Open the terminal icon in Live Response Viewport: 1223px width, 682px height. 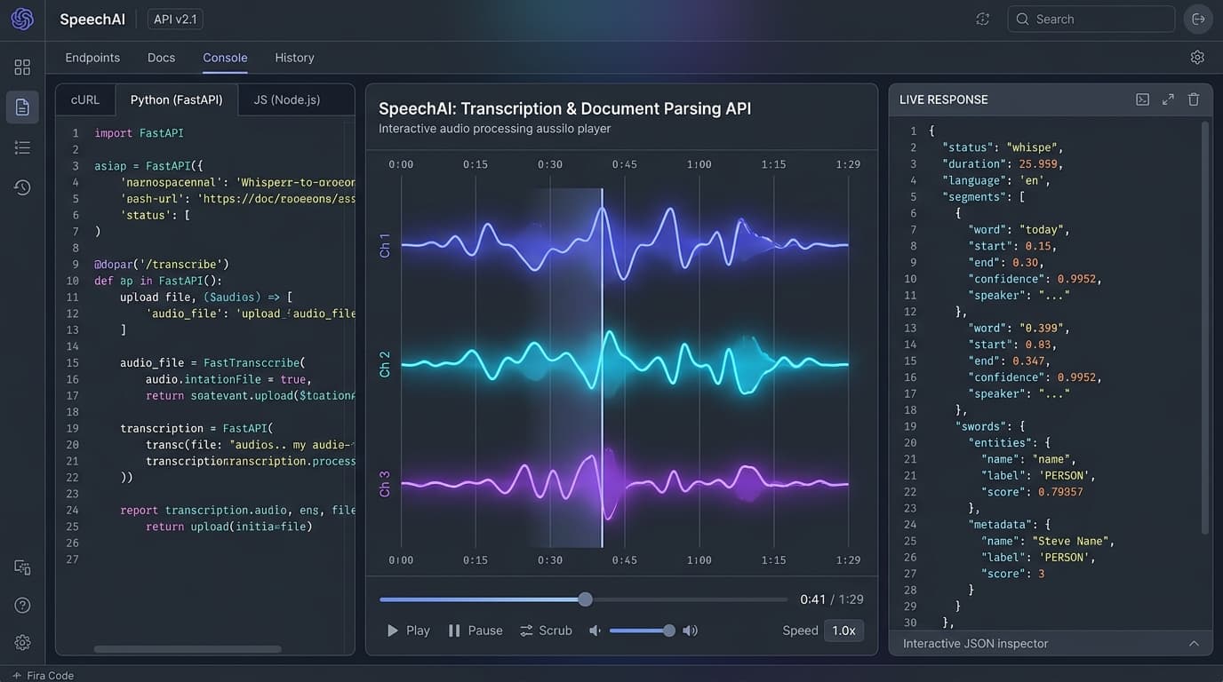pos(1143,99)
